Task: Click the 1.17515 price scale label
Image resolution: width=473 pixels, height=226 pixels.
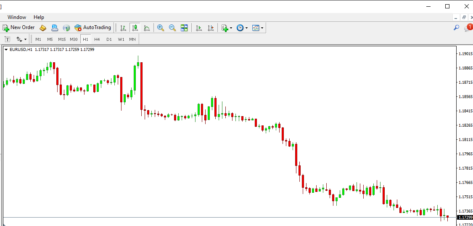Action: tap(465, 197)
